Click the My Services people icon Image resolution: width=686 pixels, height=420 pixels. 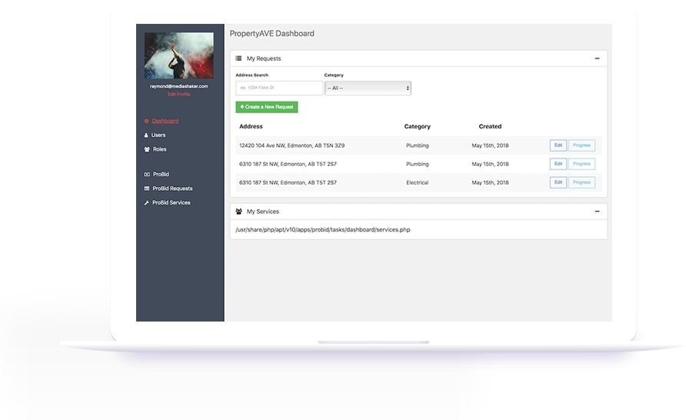point(238,212)
